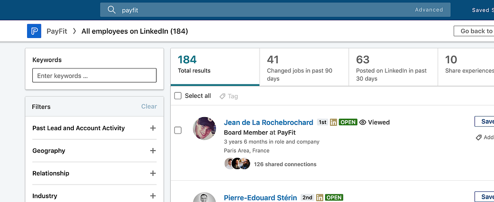
Task: Save Pierre-Edouard Stérin as lead
Action: pyautogui.click(x=484, y=197)
